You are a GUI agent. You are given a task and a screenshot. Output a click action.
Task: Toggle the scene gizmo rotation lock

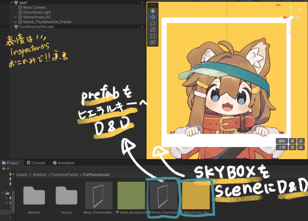coord(301,8)
